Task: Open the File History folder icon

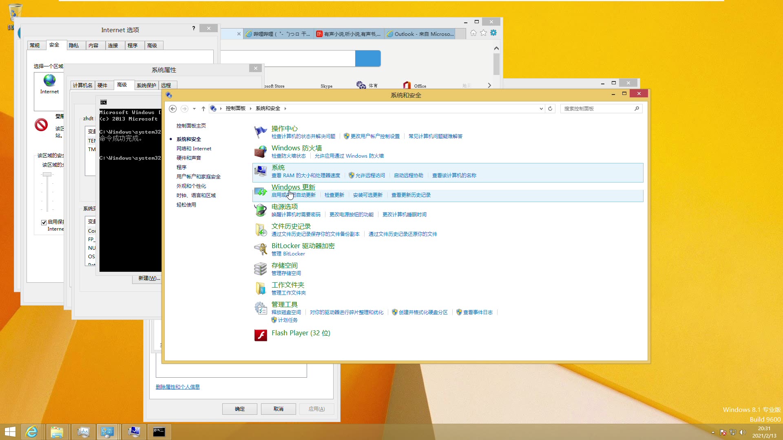Action: (261, 230)
